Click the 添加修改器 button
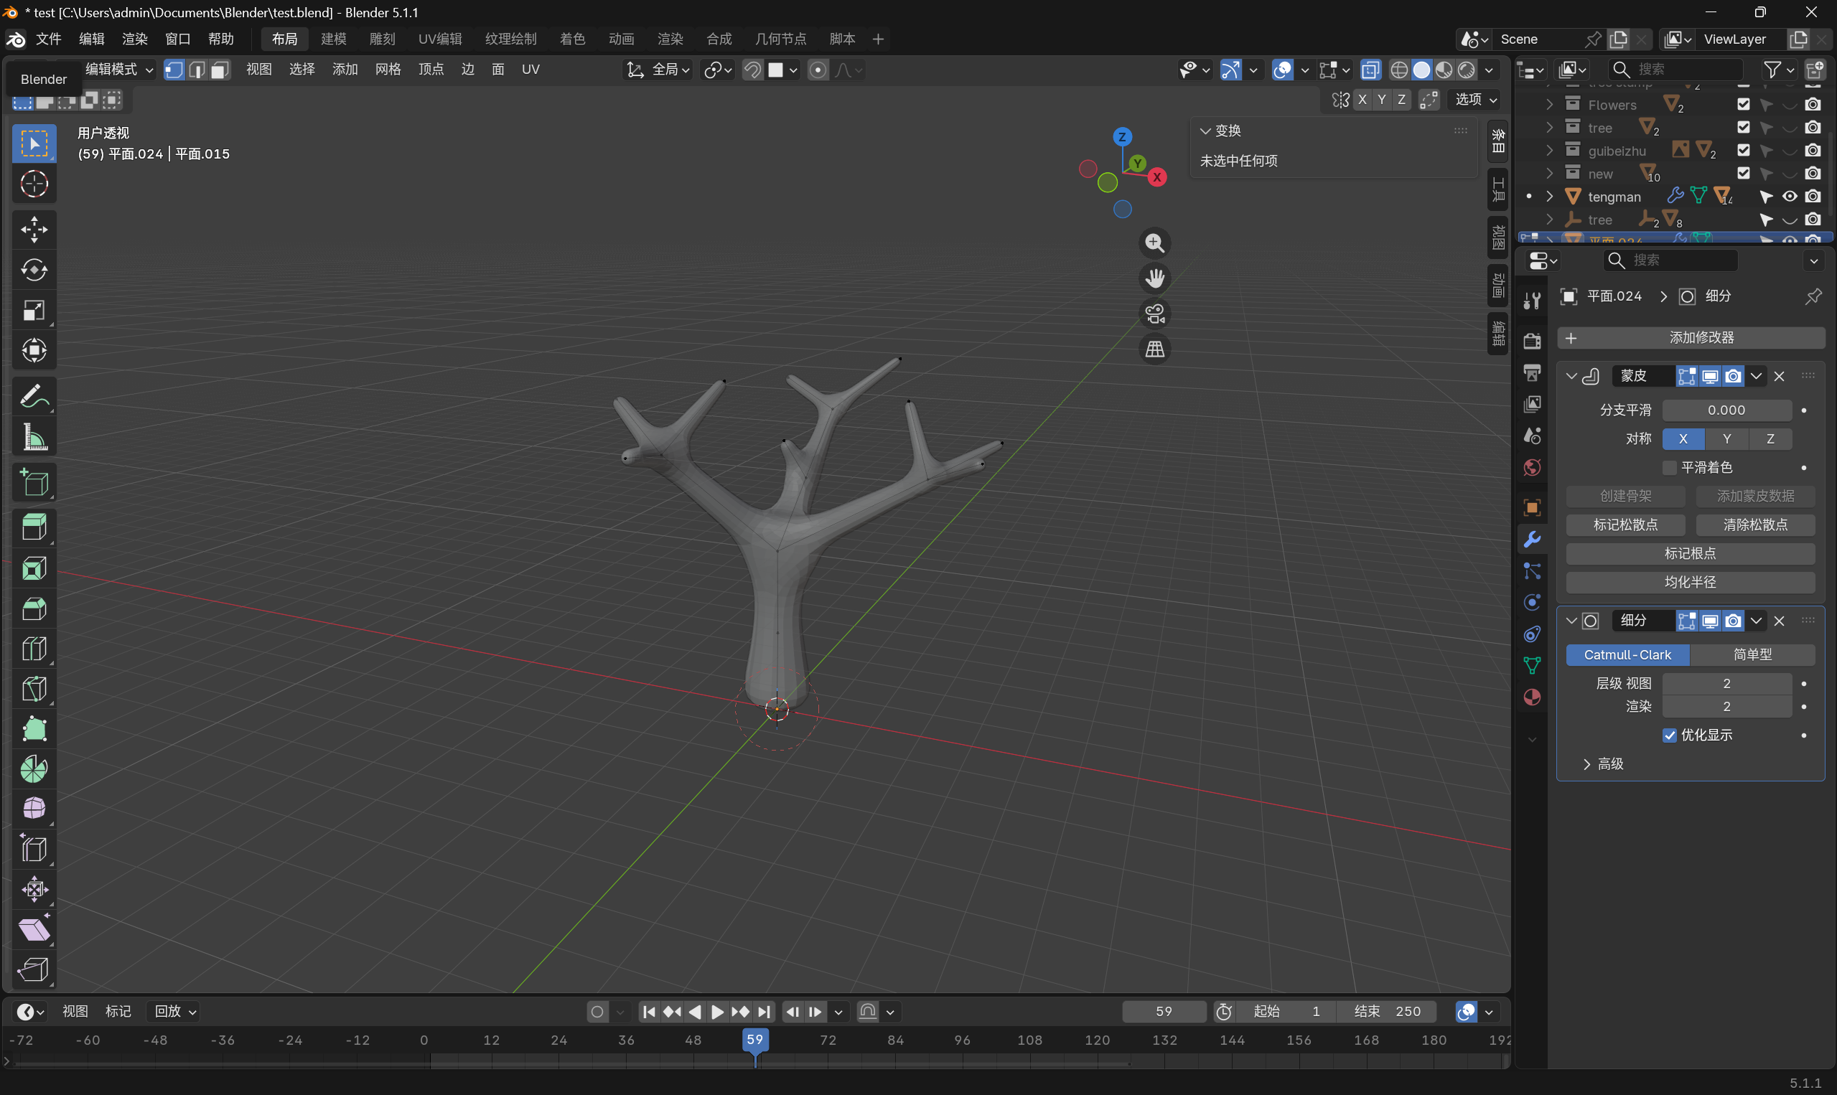This screenshot has height=1095, width=1837. click(x=1691, y=338)
